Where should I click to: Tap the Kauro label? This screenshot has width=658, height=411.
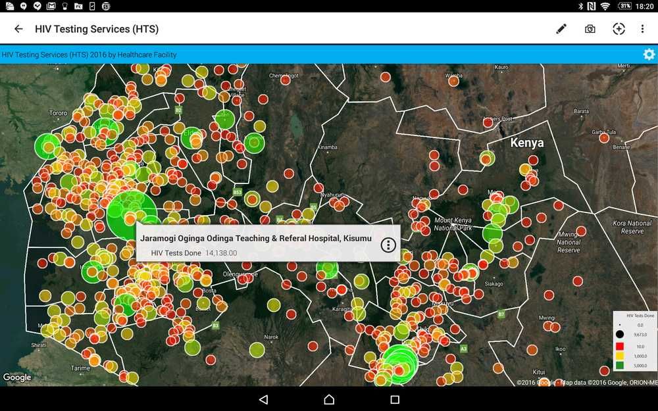click(501, 67)
